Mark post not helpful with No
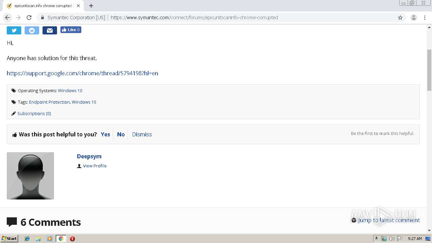 click(x=121, y=134)
